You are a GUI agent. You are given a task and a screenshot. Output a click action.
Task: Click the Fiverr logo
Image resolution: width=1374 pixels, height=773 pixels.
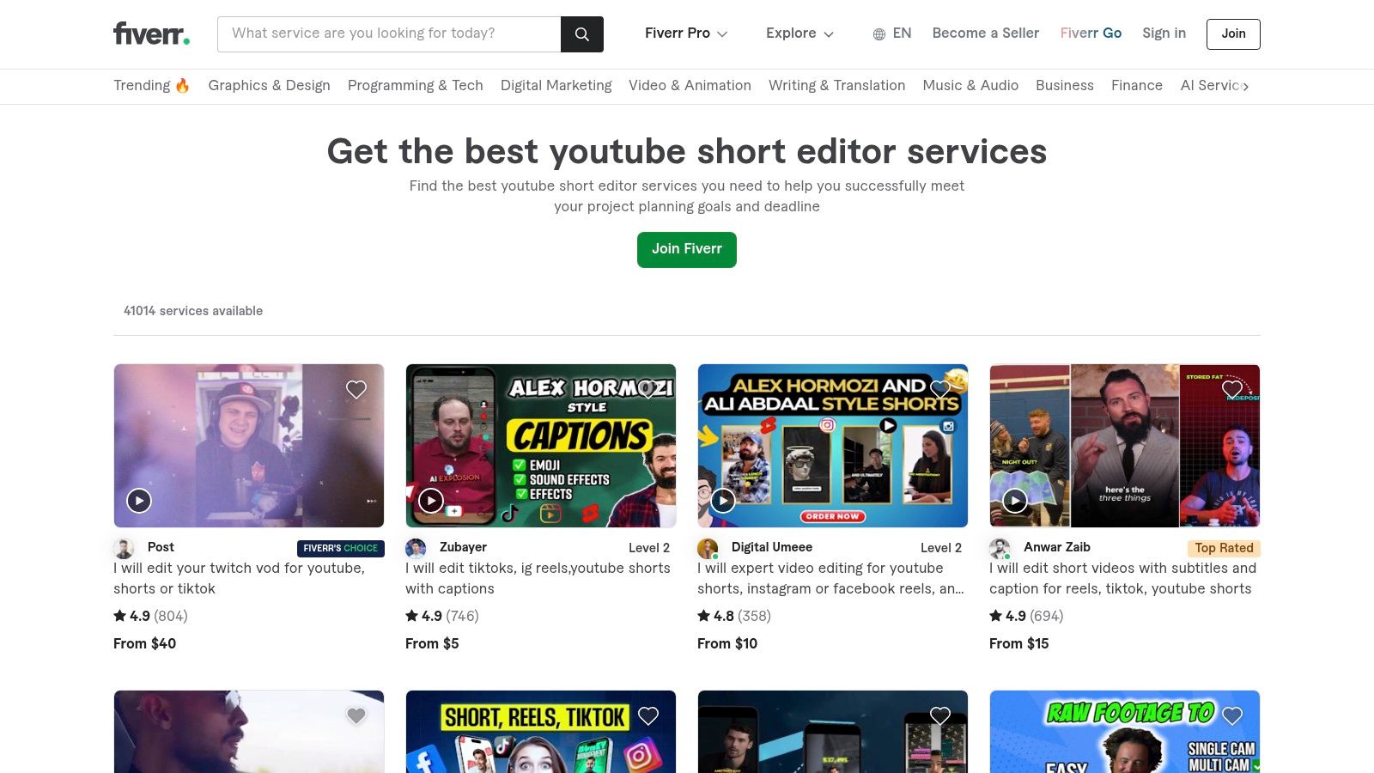(x=151, y=33)
